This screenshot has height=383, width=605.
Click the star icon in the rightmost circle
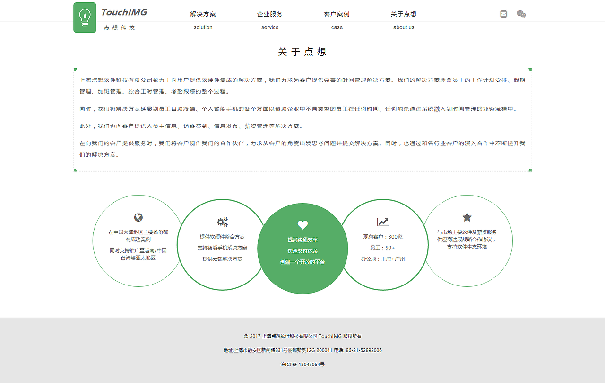(x=467, y=218)
